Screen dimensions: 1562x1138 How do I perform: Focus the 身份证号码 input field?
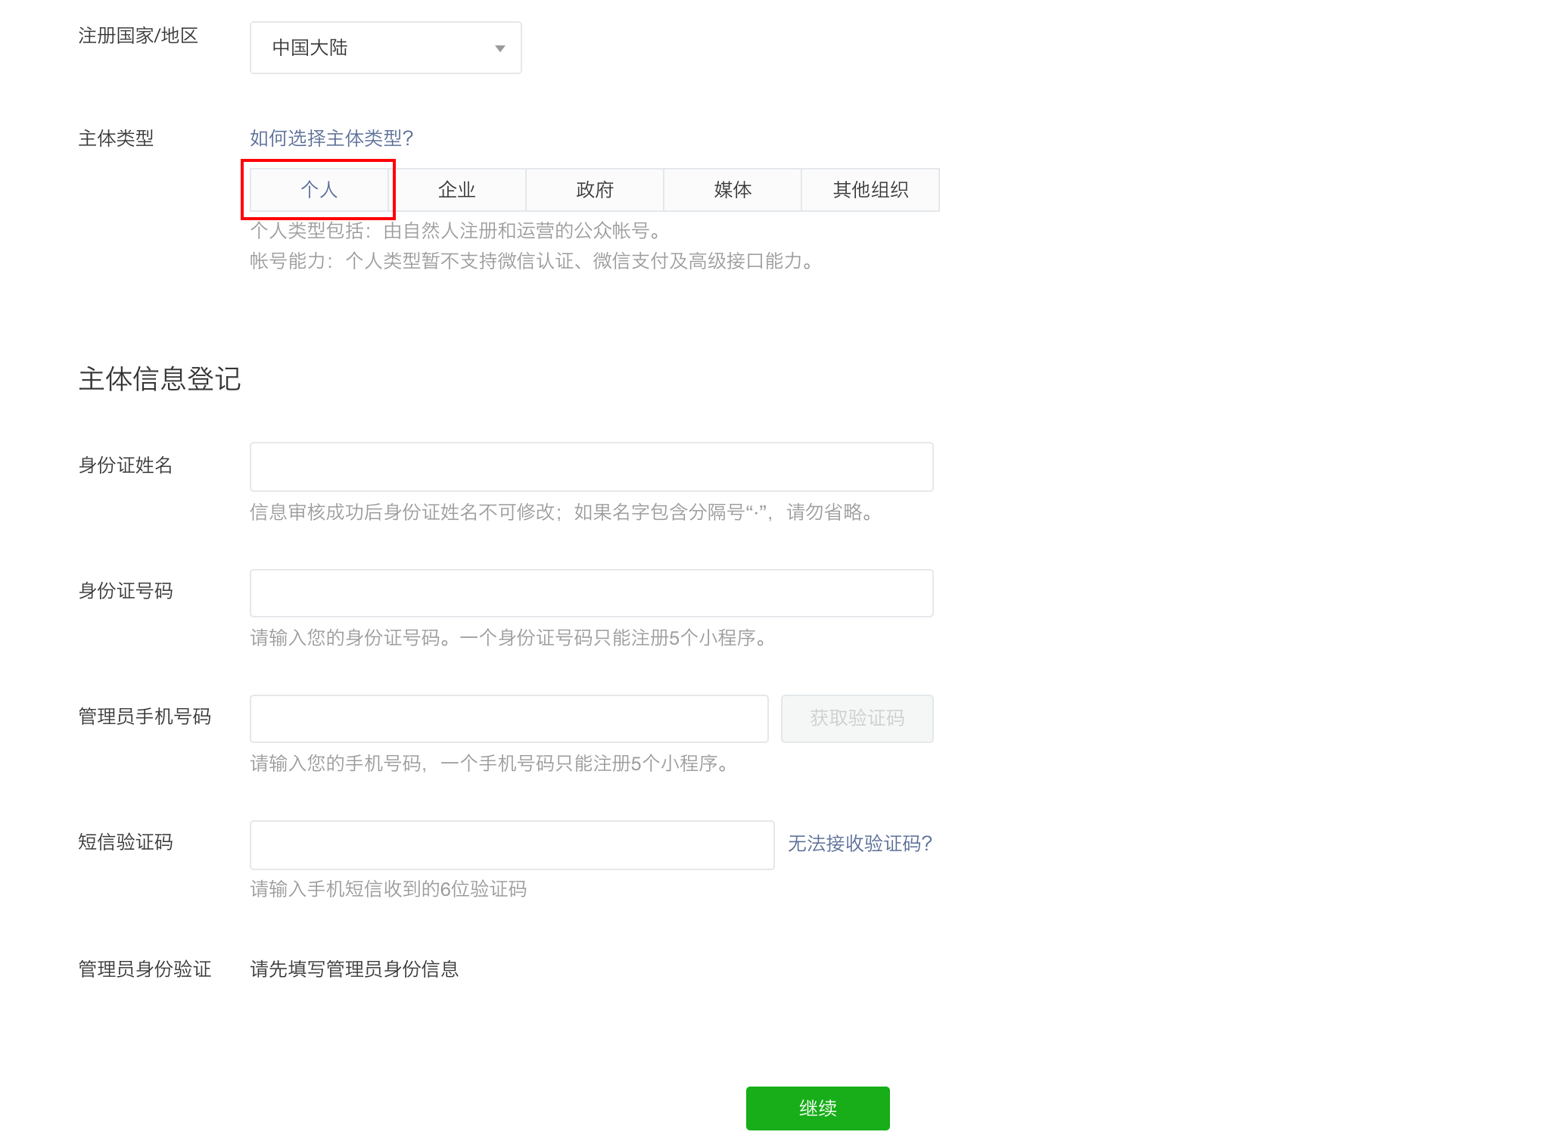click(x=591, y=592)
